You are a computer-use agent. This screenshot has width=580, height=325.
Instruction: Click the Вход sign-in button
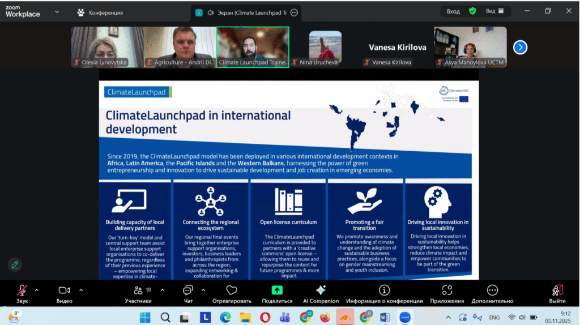(453, 11)
